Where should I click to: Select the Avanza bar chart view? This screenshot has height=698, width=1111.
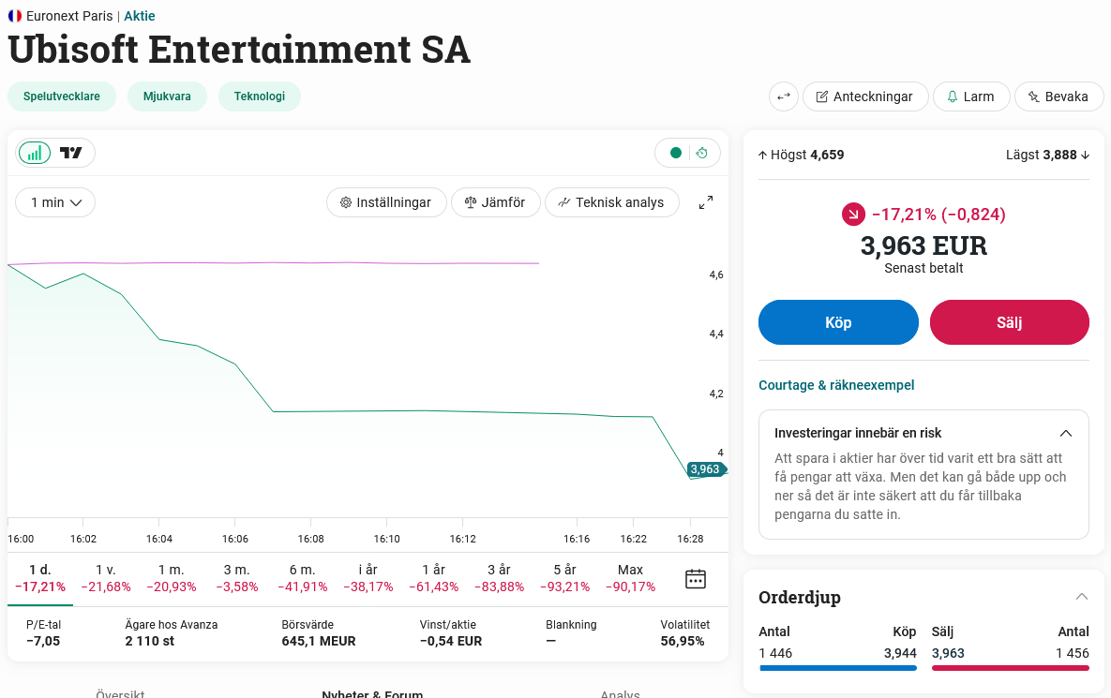coord(35,153)
